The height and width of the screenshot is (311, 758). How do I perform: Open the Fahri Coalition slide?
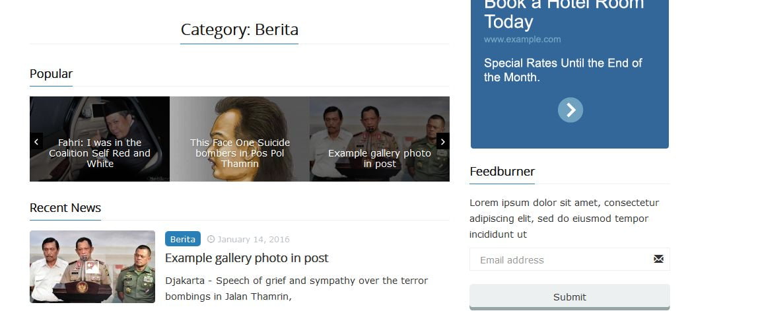(100, 139)
